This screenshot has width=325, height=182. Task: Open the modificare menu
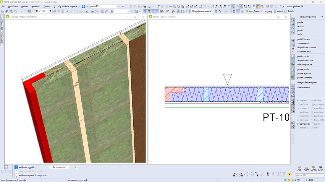(12, 6)
